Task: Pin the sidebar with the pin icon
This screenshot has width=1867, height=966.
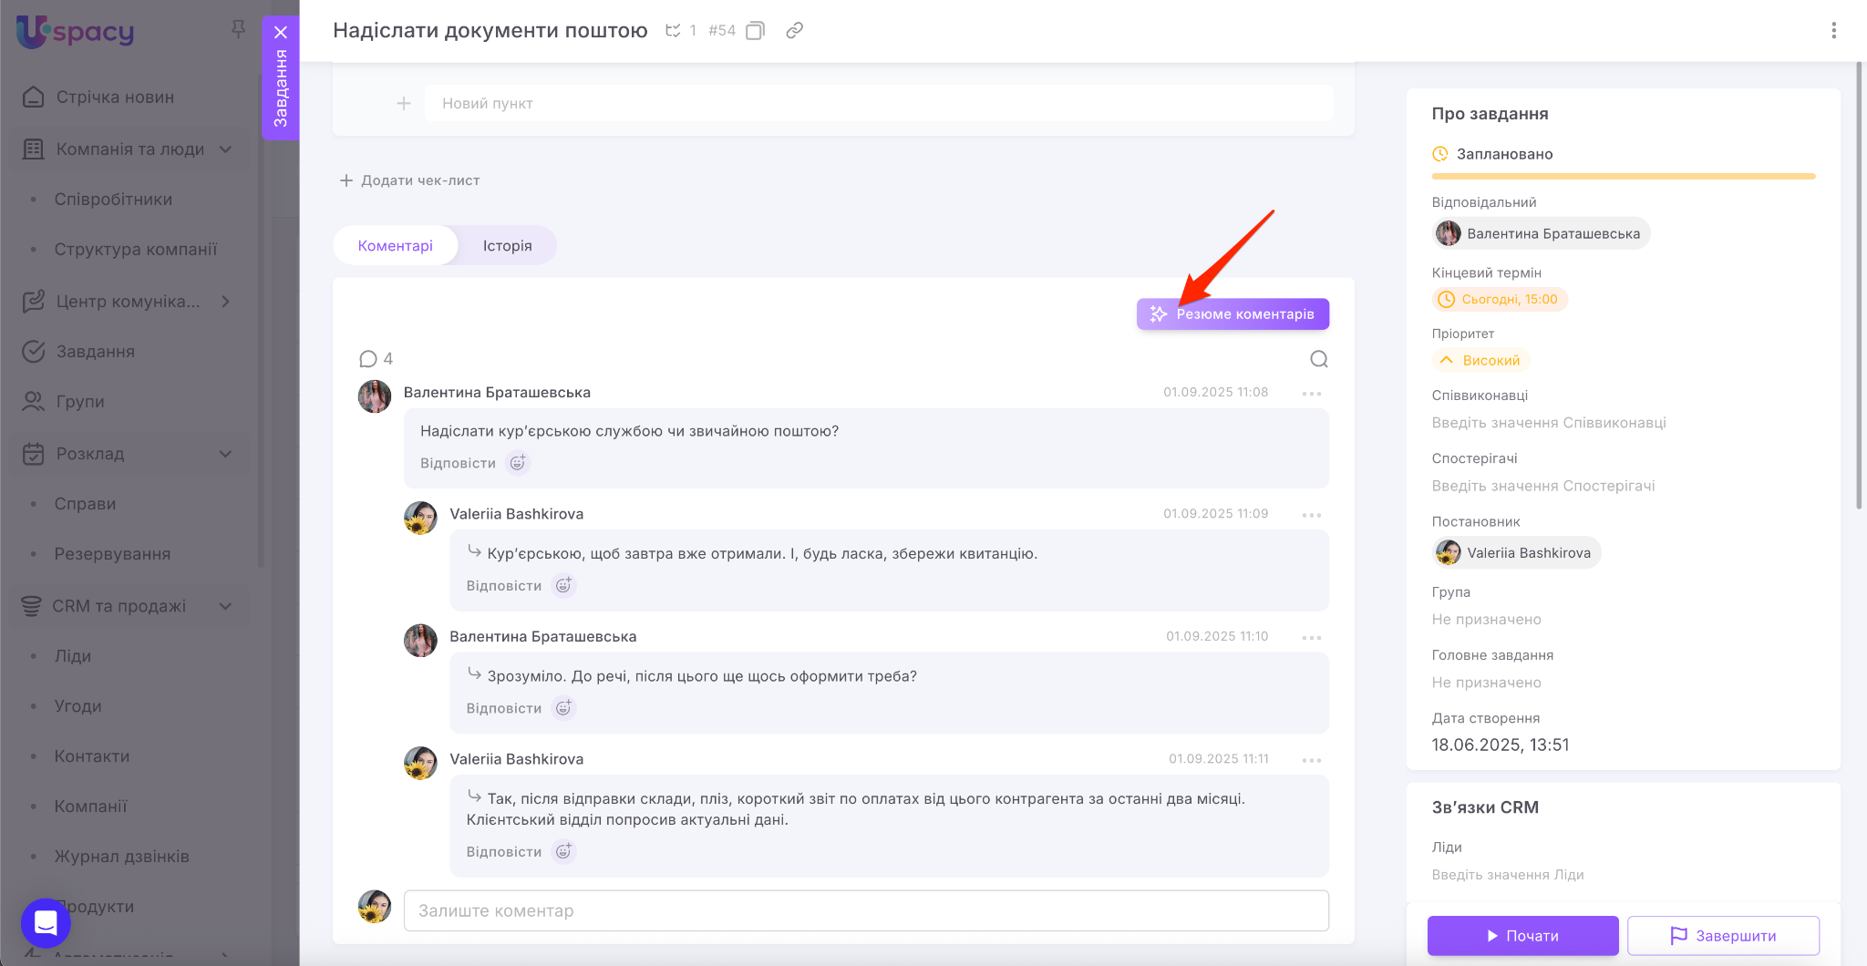Action: tap(238, 29)
